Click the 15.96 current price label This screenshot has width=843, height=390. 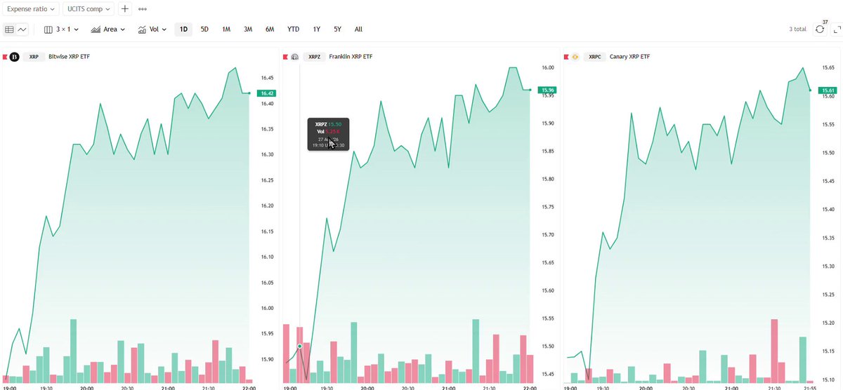547,90
